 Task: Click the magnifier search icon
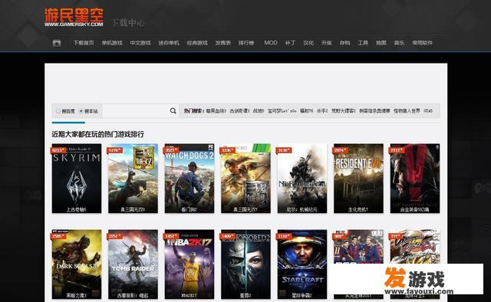173,111
